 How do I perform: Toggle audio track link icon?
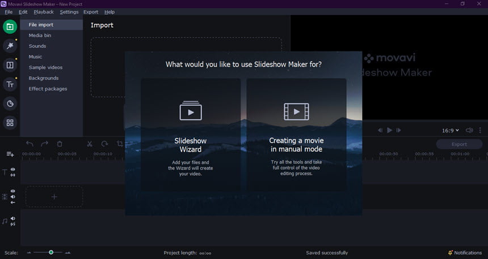[x=12, y=224]
